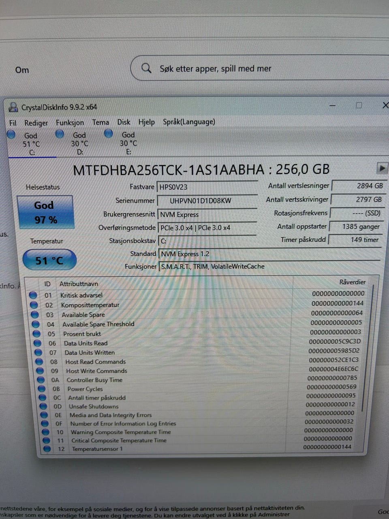Go to next disk with arrow button

382,167
